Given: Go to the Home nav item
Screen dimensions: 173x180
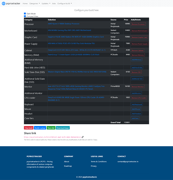Looking at the screenshot, I should (25, 4).
